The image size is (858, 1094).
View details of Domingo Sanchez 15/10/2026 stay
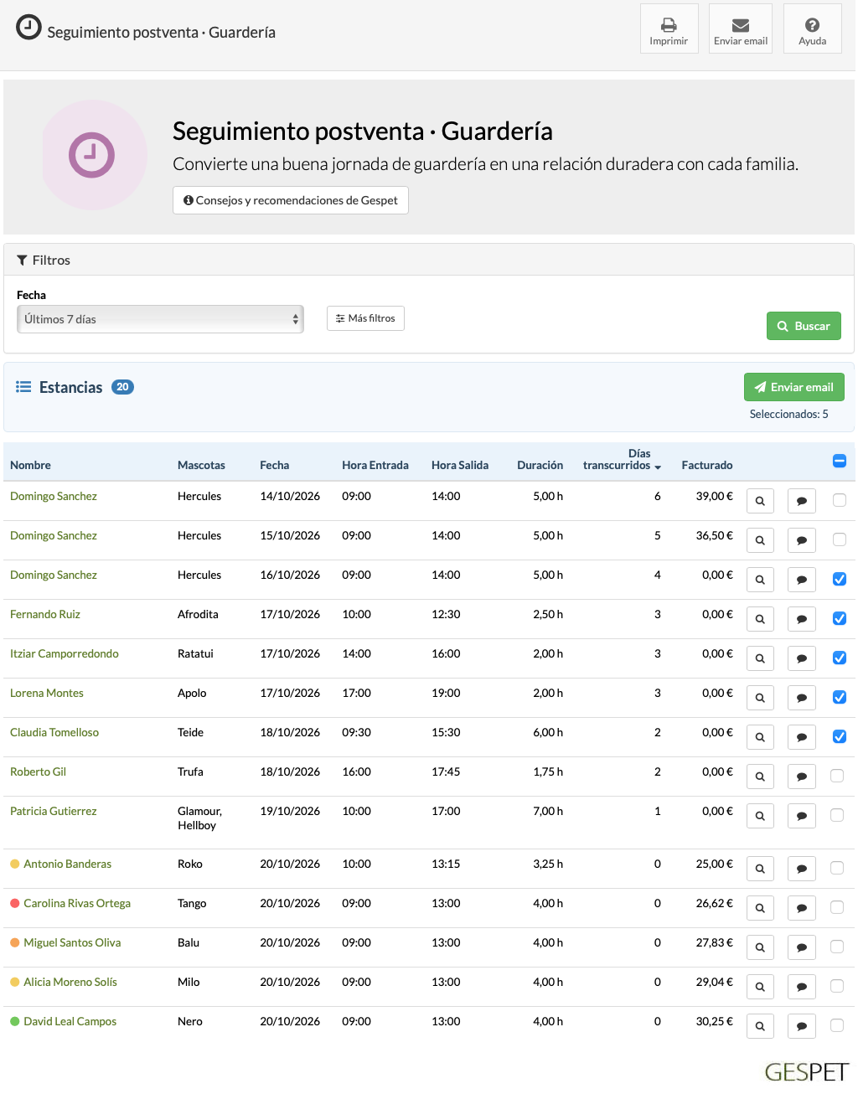[760, 540]
